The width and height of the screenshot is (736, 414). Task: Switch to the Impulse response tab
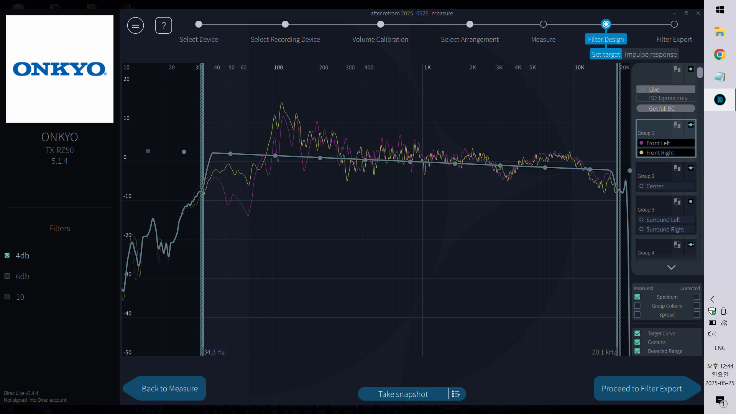pos(651,54)
